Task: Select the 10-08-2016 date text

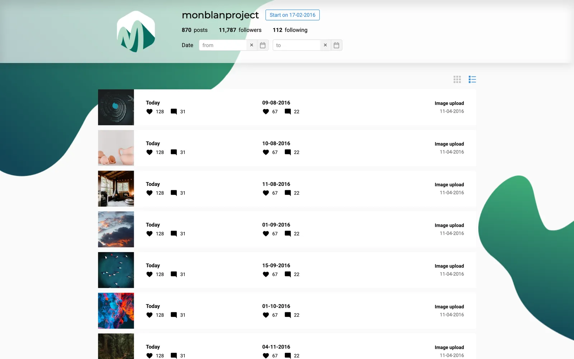Action: [276, 143]
